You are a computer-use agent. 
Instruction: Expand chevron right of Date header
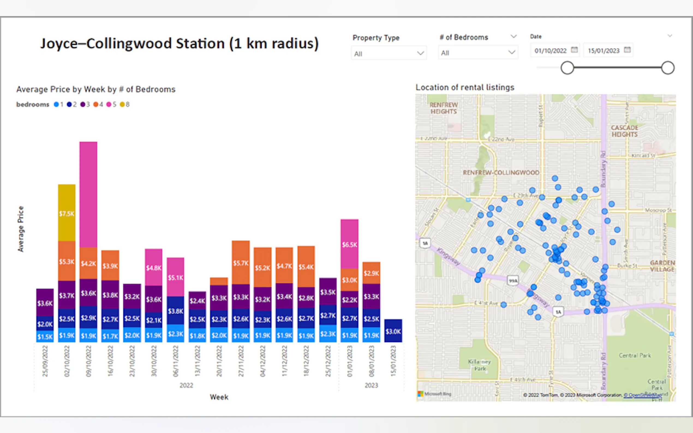(670, 36)
